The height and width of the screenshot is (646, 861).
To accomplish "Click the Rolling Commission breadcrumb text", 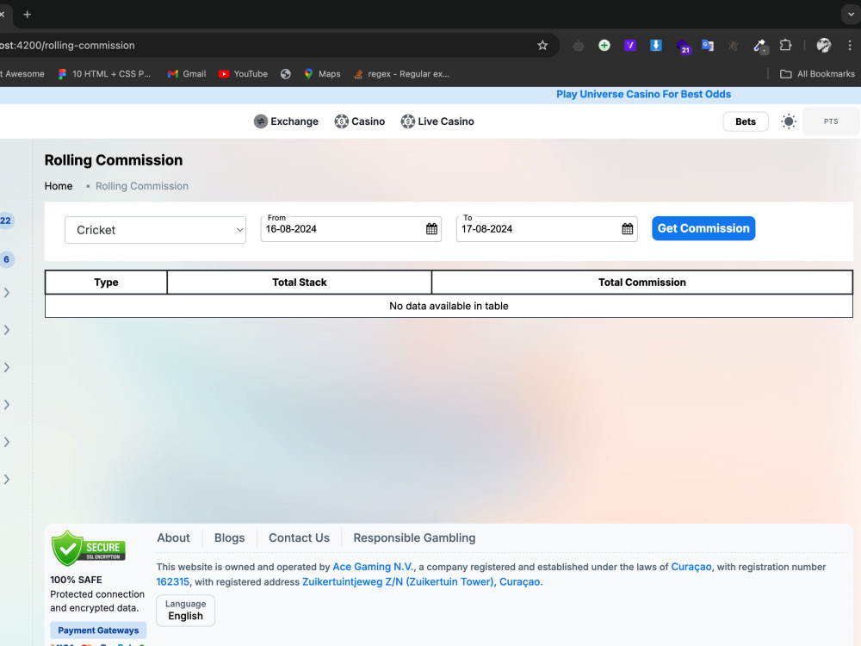I will [x=142, y=186].
